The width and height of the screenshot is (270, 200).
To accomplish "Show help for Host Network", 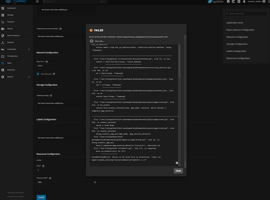I will 54,74.
